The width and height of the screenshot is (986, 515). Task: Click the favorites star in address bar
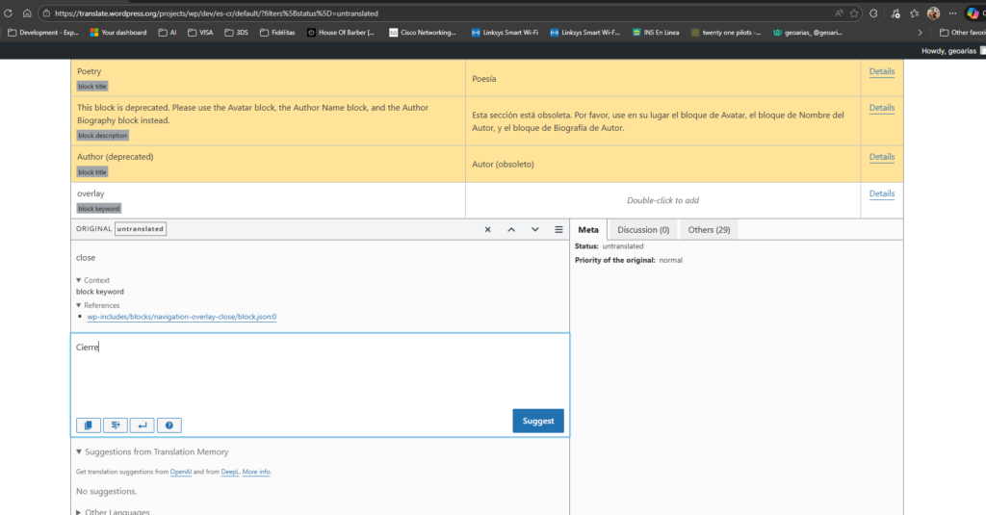click(854, 14)
